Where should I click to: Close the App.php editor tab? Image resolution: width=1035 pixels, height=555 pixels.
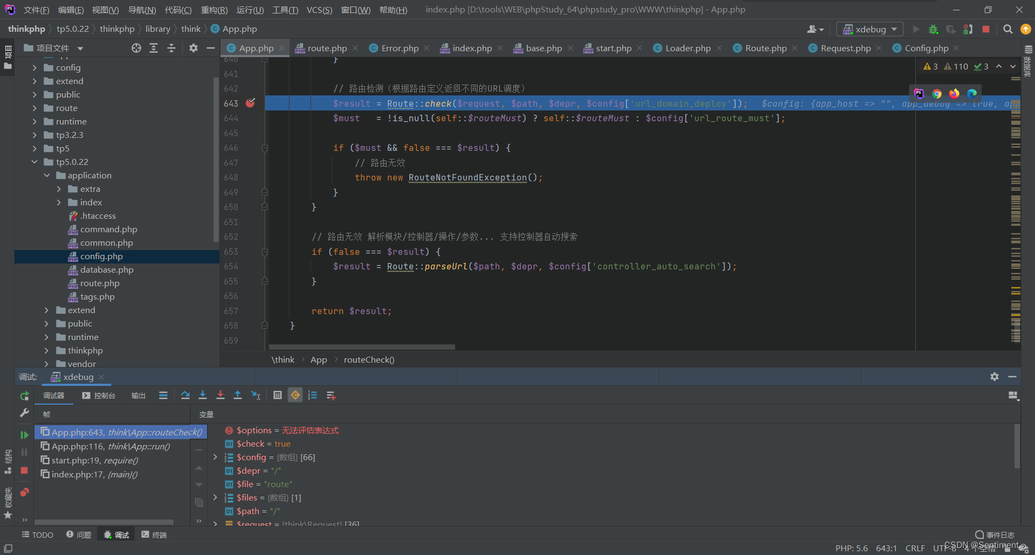click(282, 48)
